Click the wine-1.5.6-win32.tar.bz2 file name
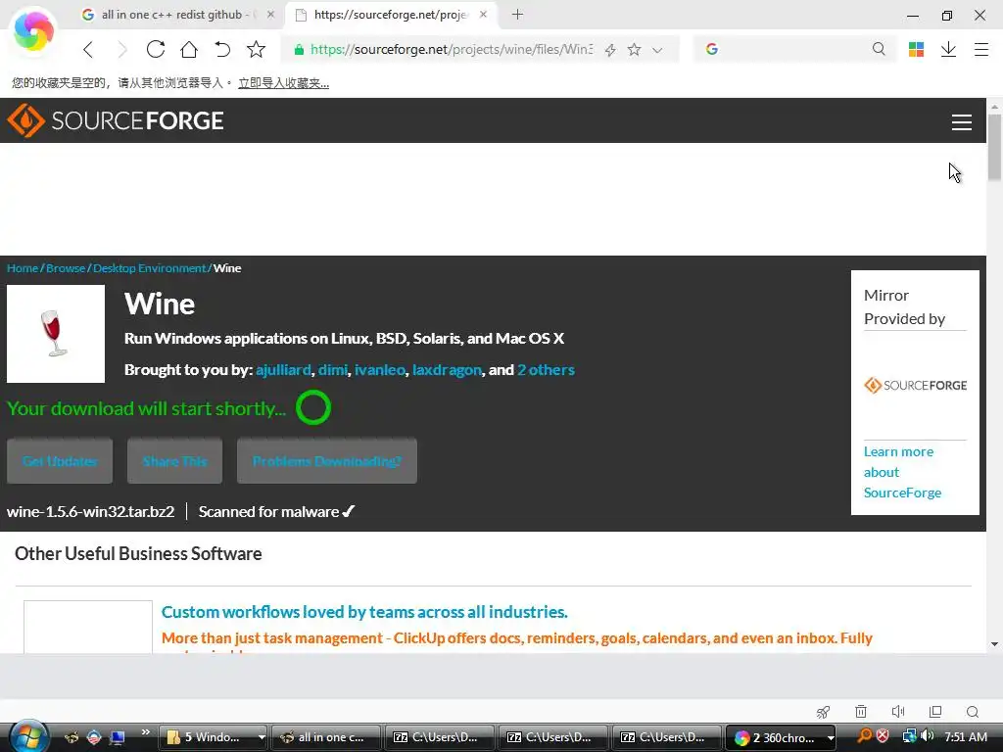Image resolution: width=1003 pixels, height=752 pixels. coord(90,511)
